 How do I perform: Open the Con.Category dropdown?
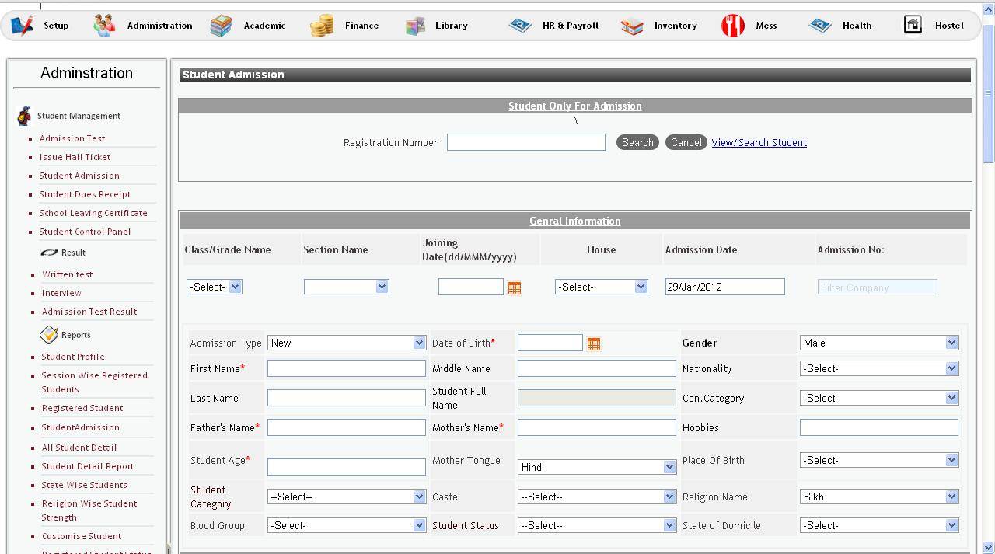click(x=879, y=398)
